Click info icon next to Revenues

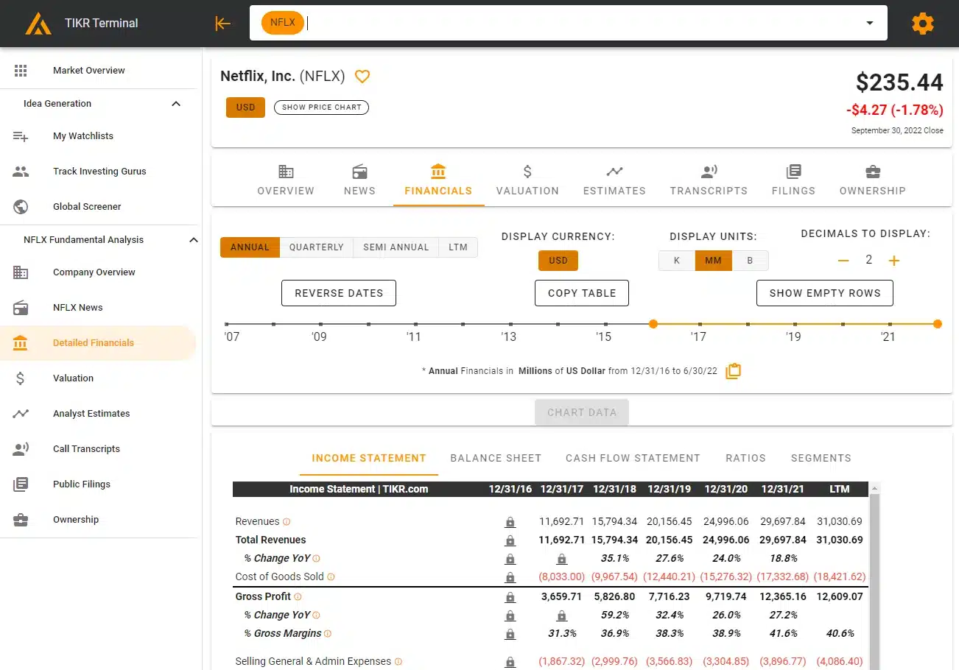(x=287, y=522)
